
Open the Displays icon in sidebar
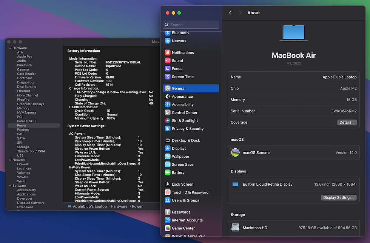coord(168,148)
